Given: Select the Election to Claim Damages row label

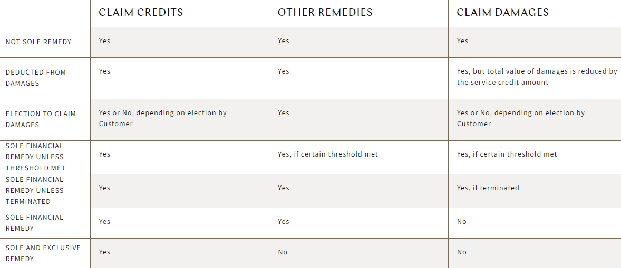Looking at the screenshot, I should click(41, 119).
